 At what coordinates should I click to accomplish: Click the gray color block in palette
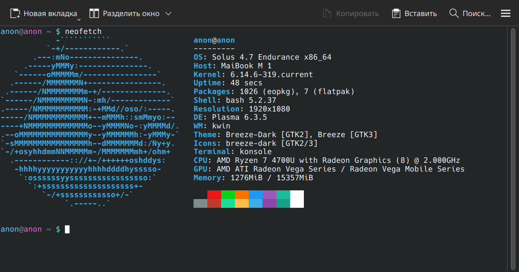coord(200,203)
